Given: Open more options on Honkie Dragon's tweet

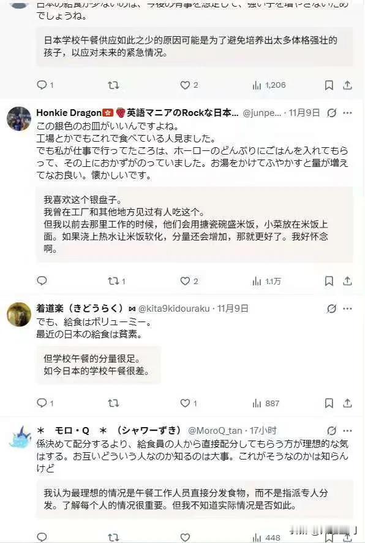Looking at the screenshot, I should (x=347, y=113).
